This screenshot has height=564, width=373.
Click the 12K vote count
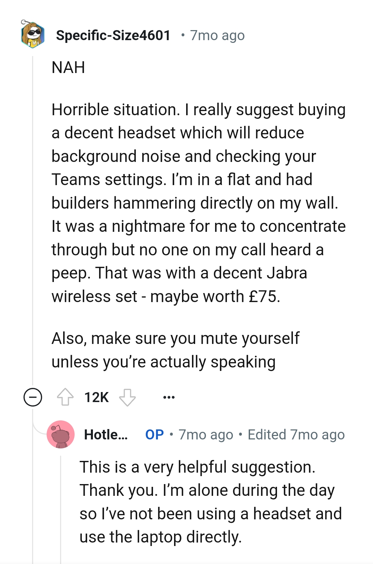coord(96,397)
